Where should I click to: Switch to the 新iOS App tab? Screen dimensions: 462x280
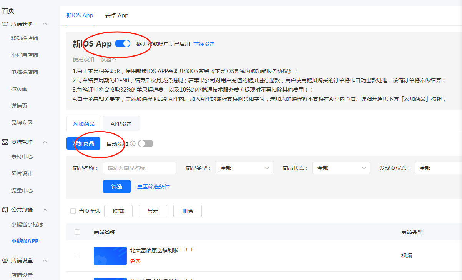80,15
